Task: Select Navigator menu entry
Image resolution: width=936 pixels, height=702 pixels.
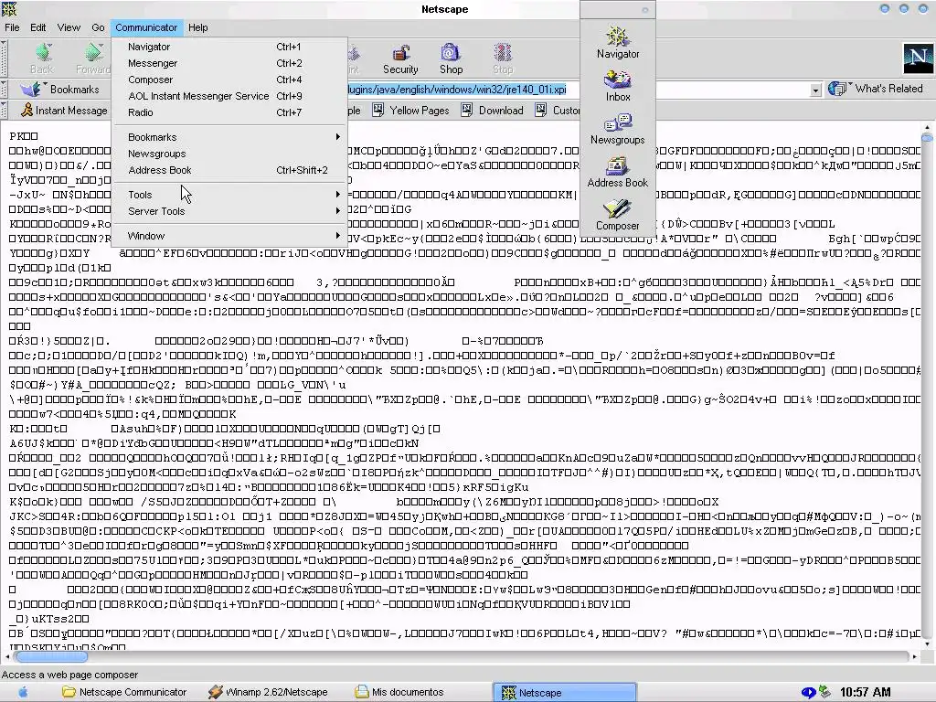Action: pos(229,47)
